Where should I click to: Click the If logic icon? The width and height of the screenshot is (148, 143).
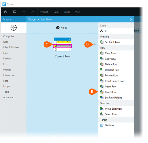pyautogui.click(x=102, y=31)
